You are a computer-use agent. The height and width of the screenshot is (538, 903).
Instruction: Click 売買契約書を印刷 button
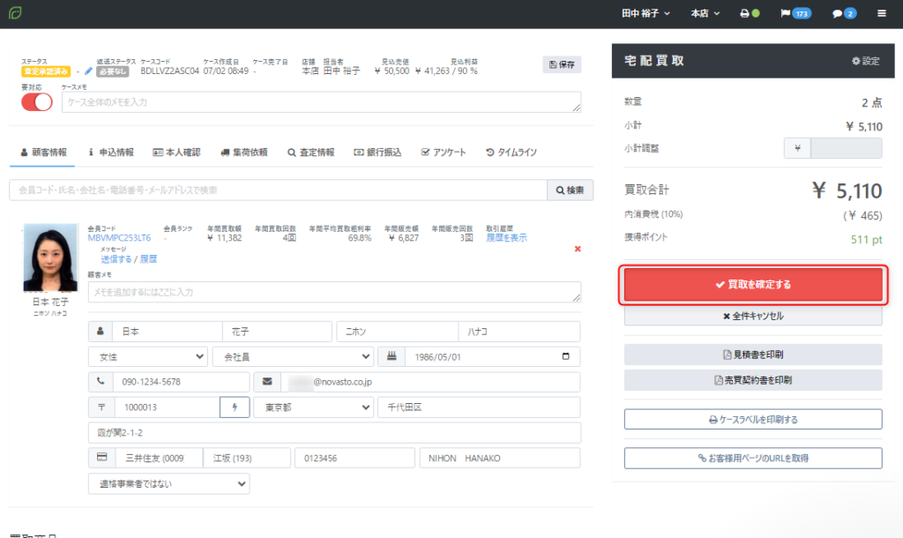point(753,380)
